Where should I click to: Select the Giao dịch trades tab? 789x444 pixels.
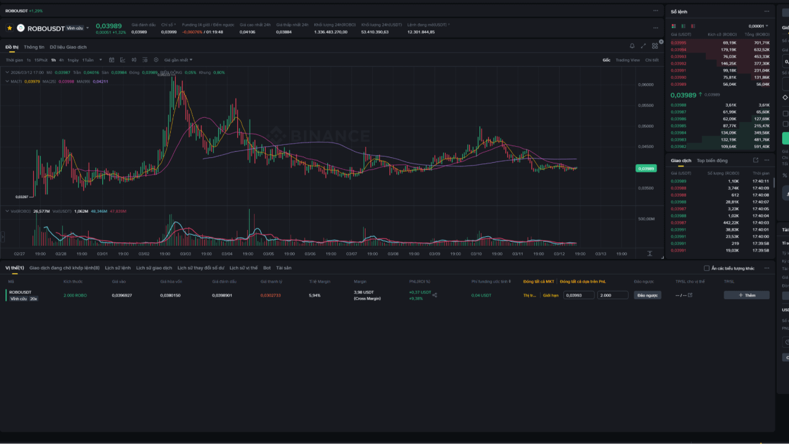click(681, 160)
